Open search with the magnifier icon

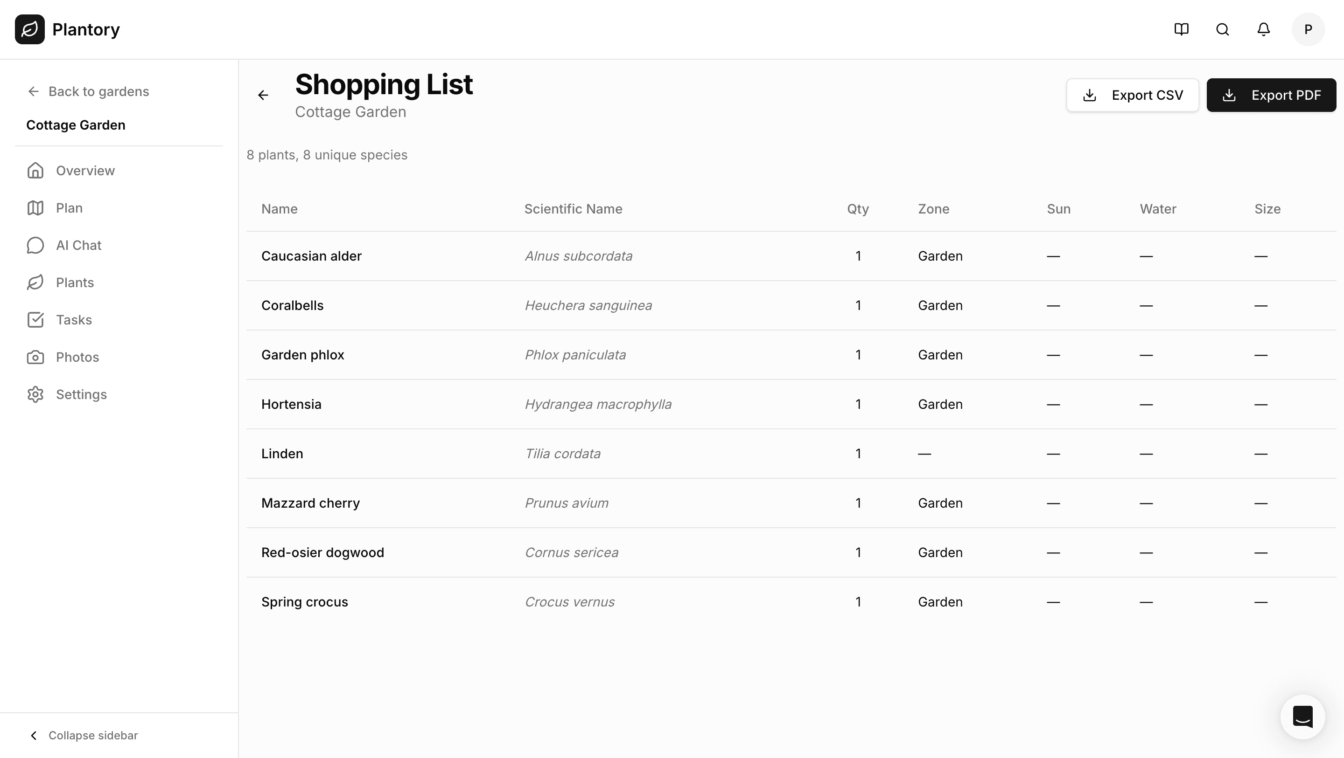tap(1222, 29)
